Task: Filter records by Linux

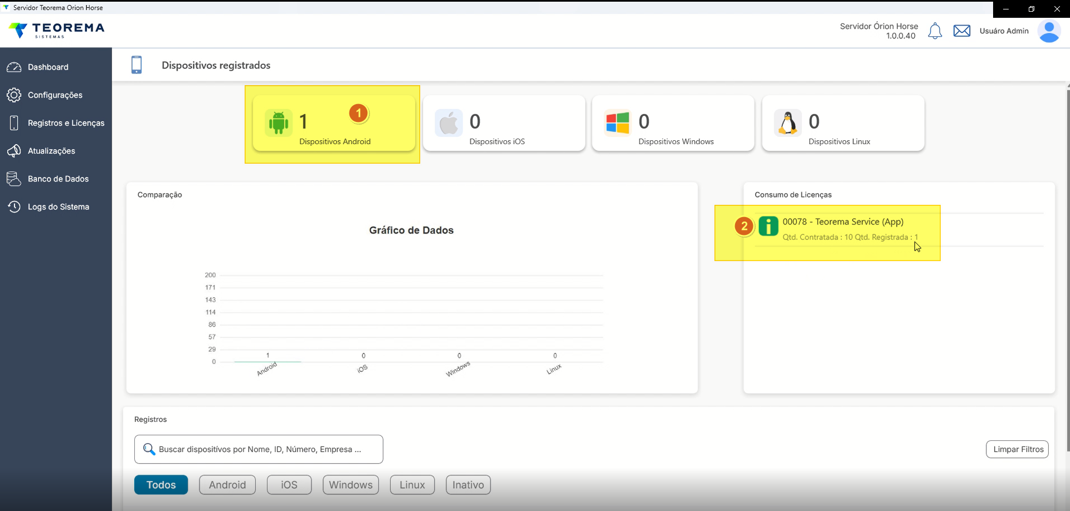Action: coord(412,485)
